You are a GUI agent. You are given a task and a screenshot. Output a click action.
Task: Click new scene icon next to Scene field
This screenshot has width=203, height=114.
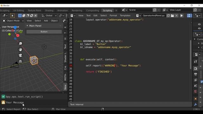point(154,10)
